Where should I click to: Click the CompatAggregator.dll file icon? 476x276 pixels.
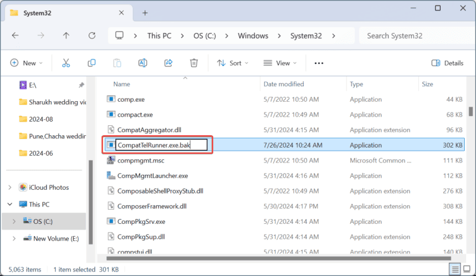[x=111, y=130]
